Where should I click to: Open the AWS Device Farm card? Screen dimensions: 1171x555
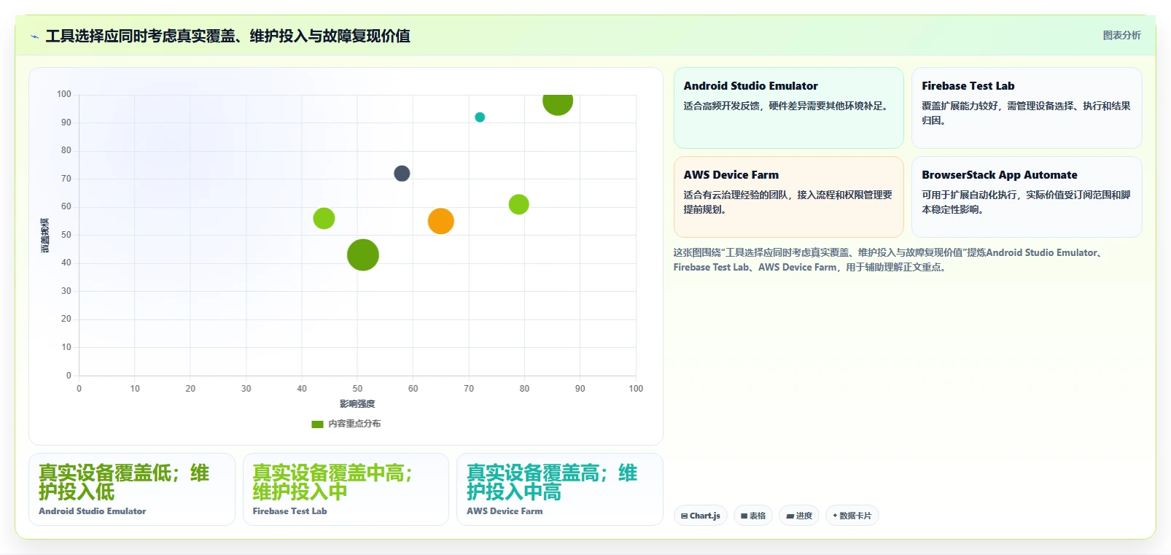point(789,197)
